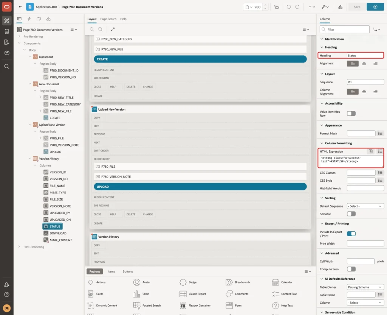Click the Undo icon

tap(288, 7)
